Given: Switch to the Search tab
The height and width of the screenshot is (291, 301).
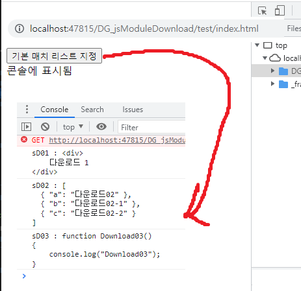Looking at the screenshot, I should (x=92, y=110).
